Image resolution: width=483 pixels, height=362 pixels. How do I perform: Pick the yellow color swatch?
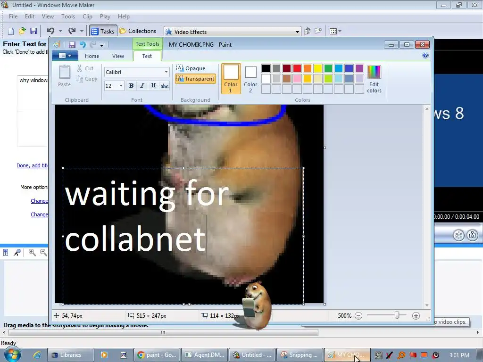point(318,68)
